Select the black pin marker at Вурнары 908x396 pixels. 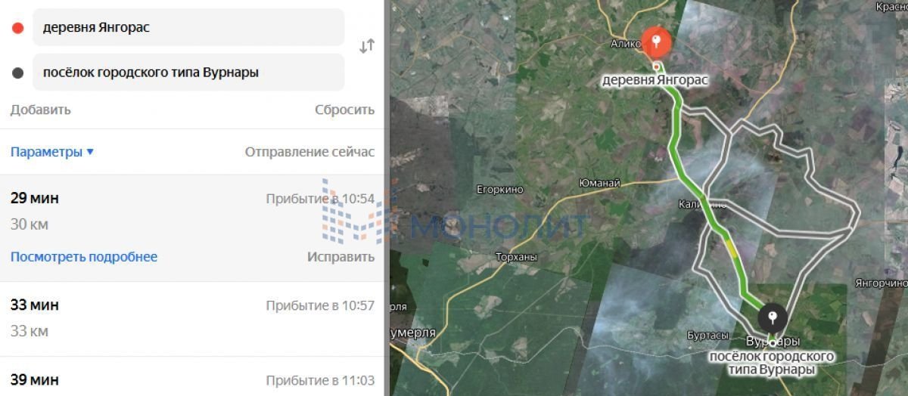(772, 317)
